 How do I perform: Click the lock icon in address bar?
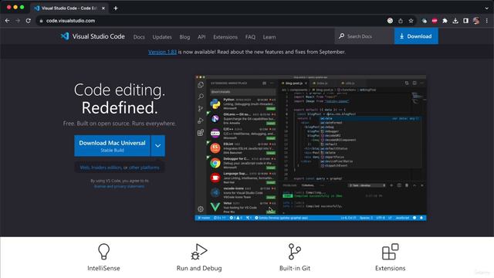coord(41,21)
